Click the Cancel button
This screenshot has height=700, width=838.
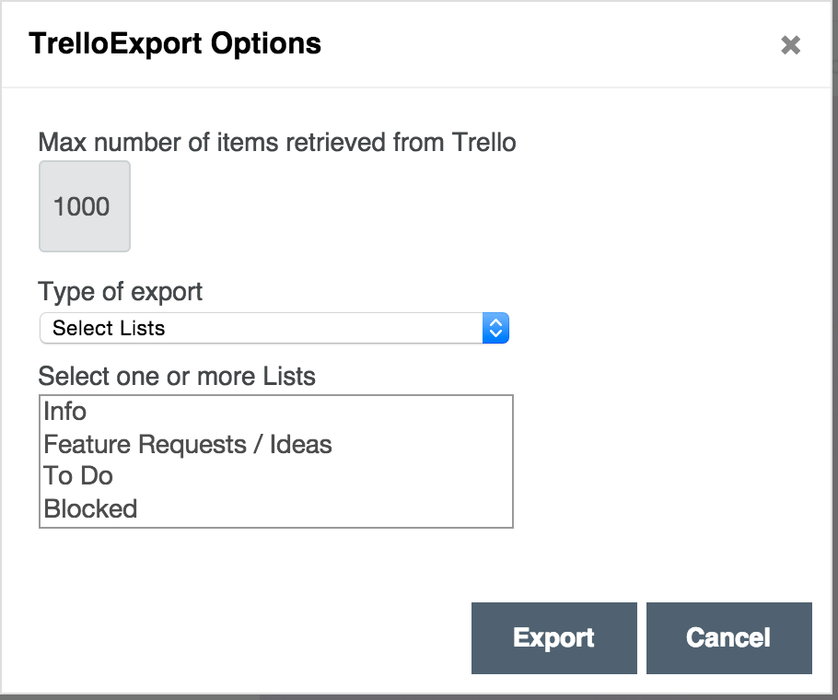point(728,637)
